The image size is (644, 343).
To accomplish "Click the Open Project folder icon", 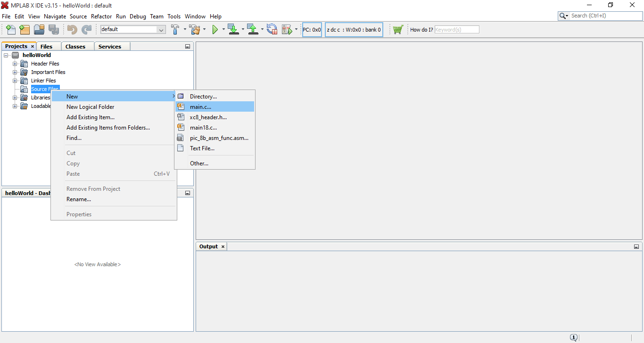I will [x=39, y=30].
